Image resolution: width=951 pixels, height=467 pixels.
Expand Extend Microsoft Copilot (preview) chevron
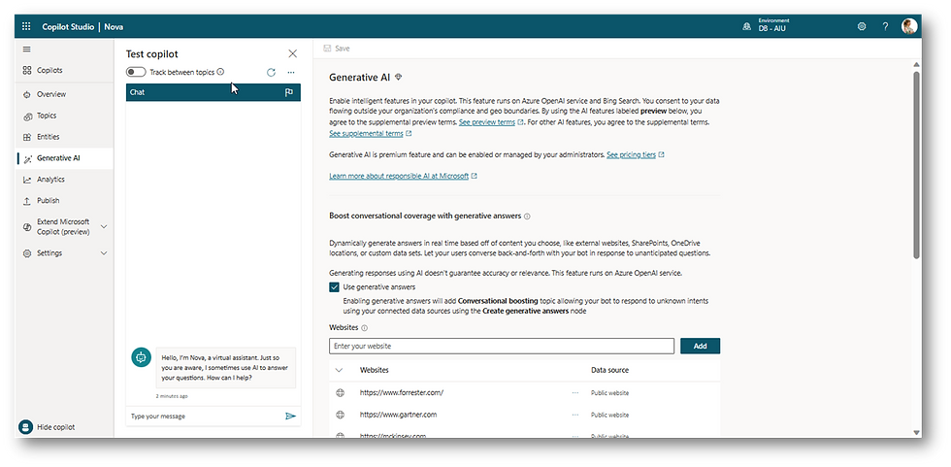pos(104,227)
